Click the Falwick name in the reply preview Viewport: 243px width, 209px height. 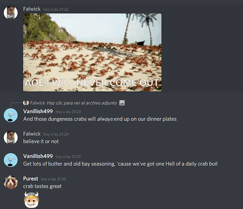(x=38, y=103)
